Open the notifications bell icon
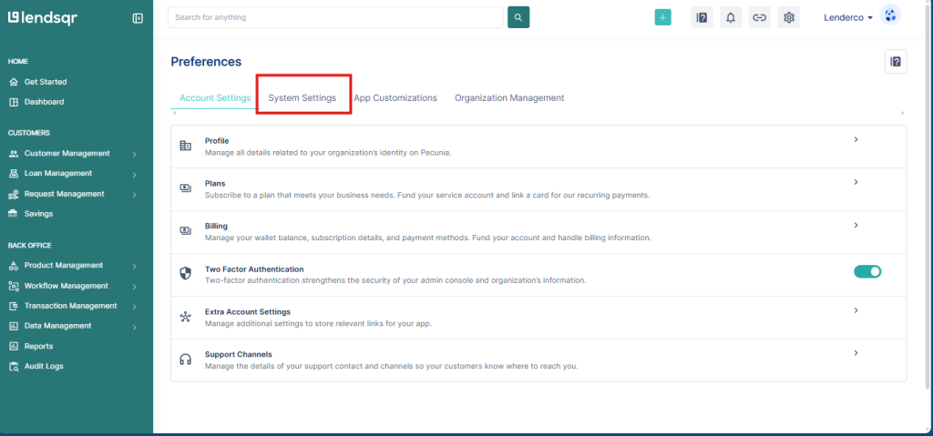 tap(730, 17)
